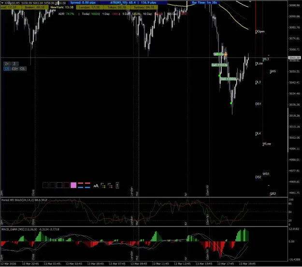
Task: Select the first dotted rectangle drawing tool
Action: point(45,186)
